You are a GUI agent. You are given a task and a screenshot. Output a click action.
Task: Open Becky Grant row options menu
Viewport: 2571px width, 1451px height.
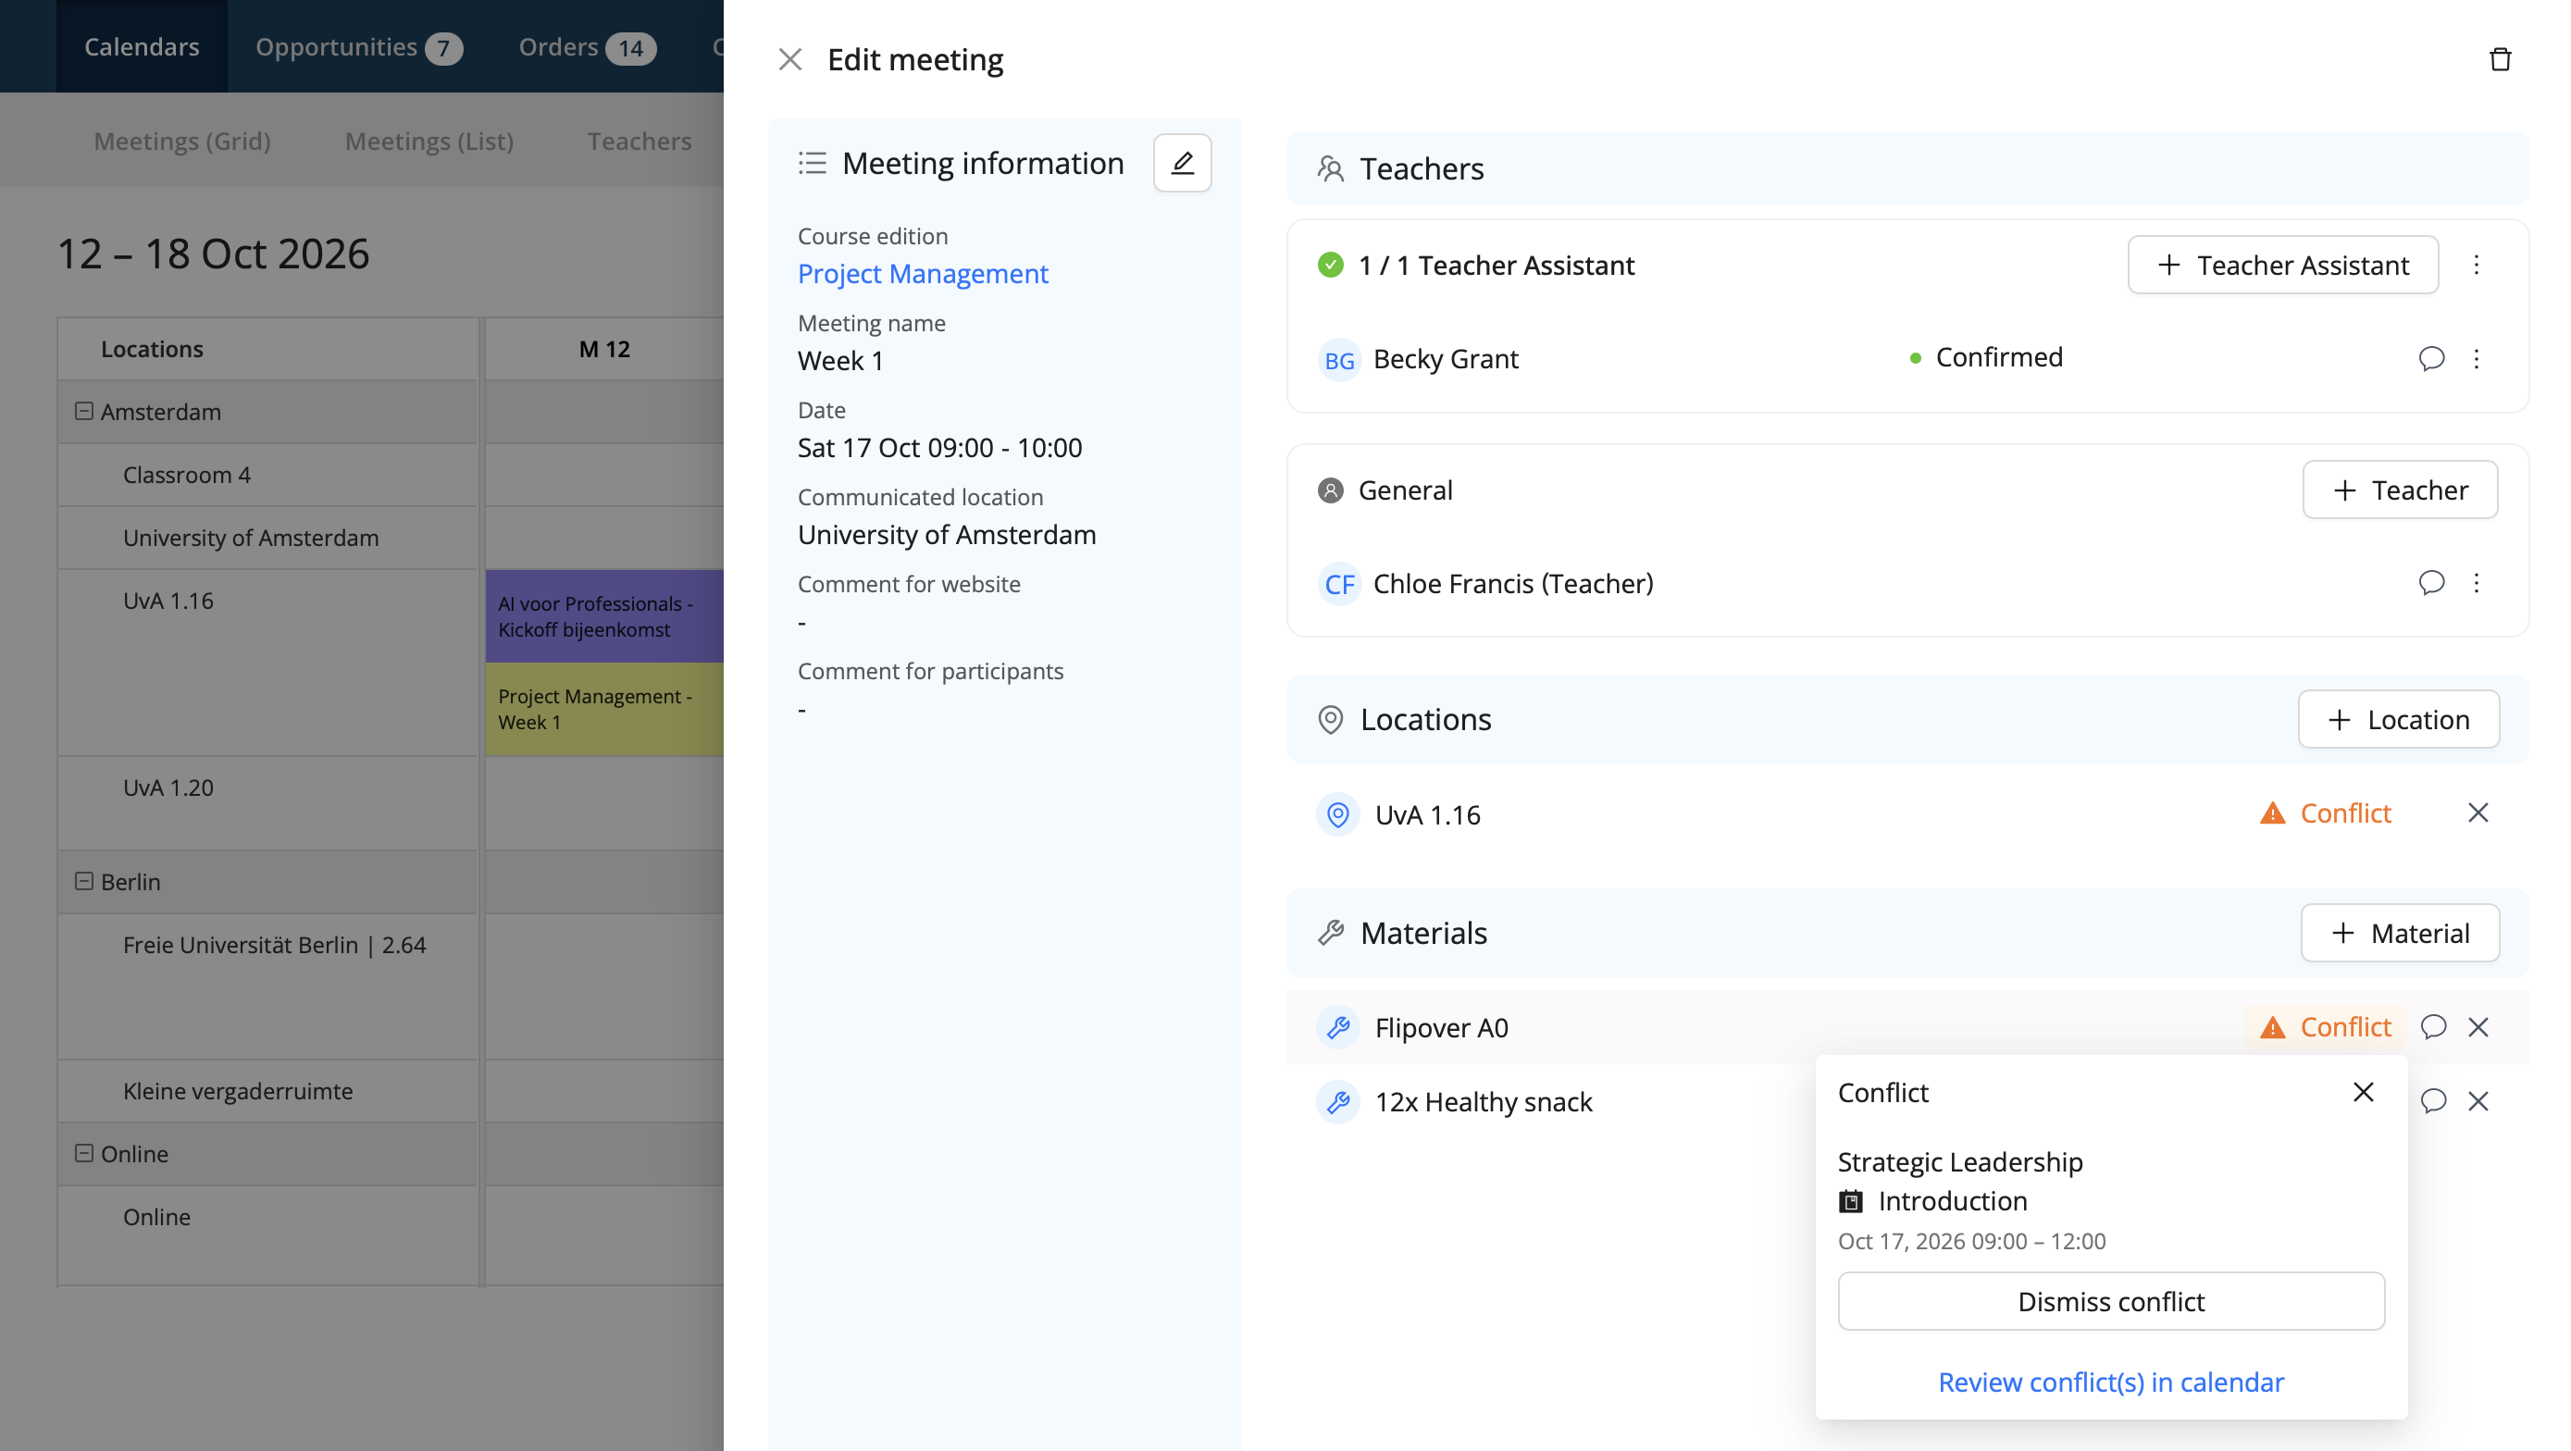click(2475, 358)
